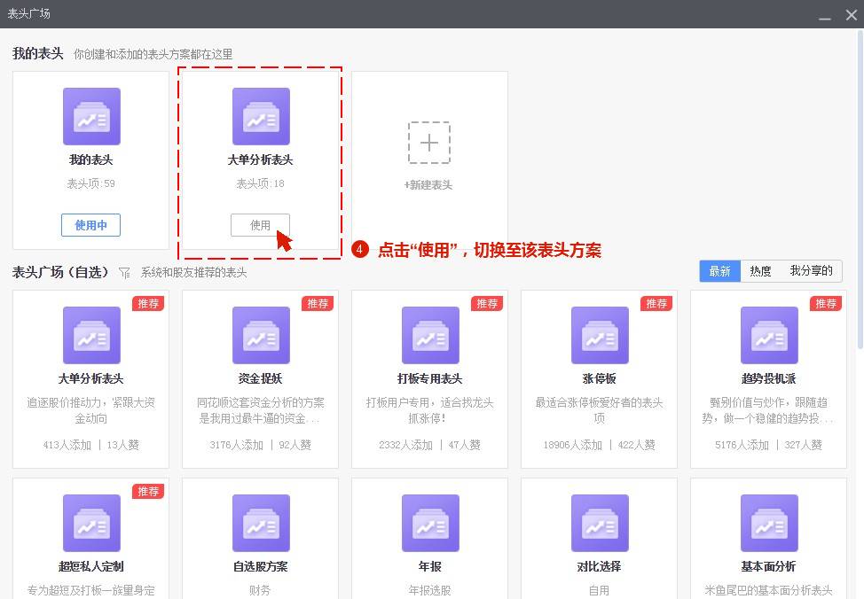Click the 基本面分析 card icon

[769, 523]
